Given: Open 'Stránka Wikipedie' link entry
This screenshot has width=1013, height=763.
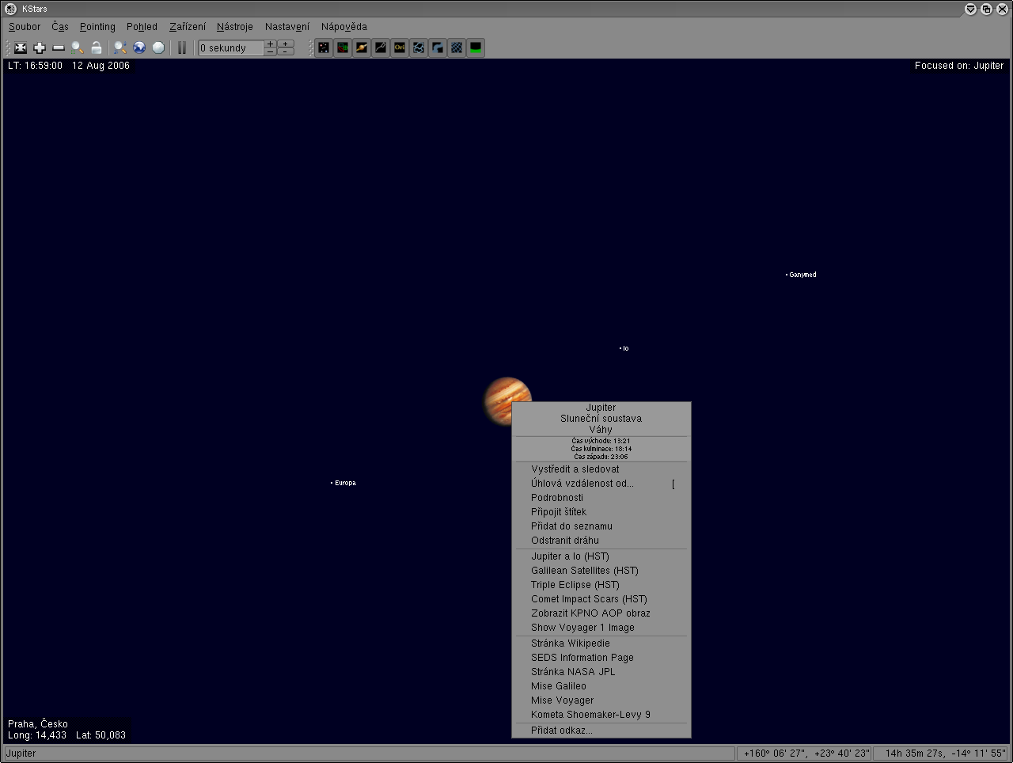Looking at the screenshot, I should tap(571, 643).
